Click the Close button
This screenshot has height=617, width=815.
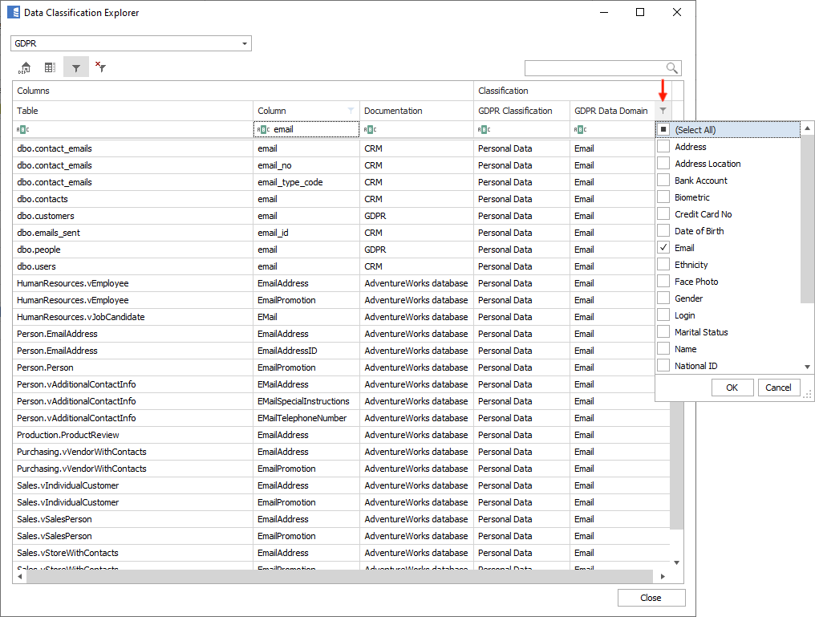[x=651, y=598]
